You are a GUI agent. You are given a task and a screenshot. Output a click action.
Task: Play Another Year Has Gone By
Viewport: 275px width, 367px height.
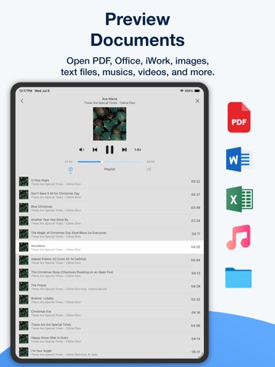[x=109, y=221]
